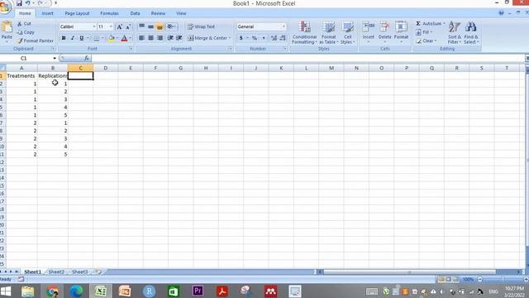Open Cell Styles gallery
Screen dimensions: 529x298
[x=347, y=32]
